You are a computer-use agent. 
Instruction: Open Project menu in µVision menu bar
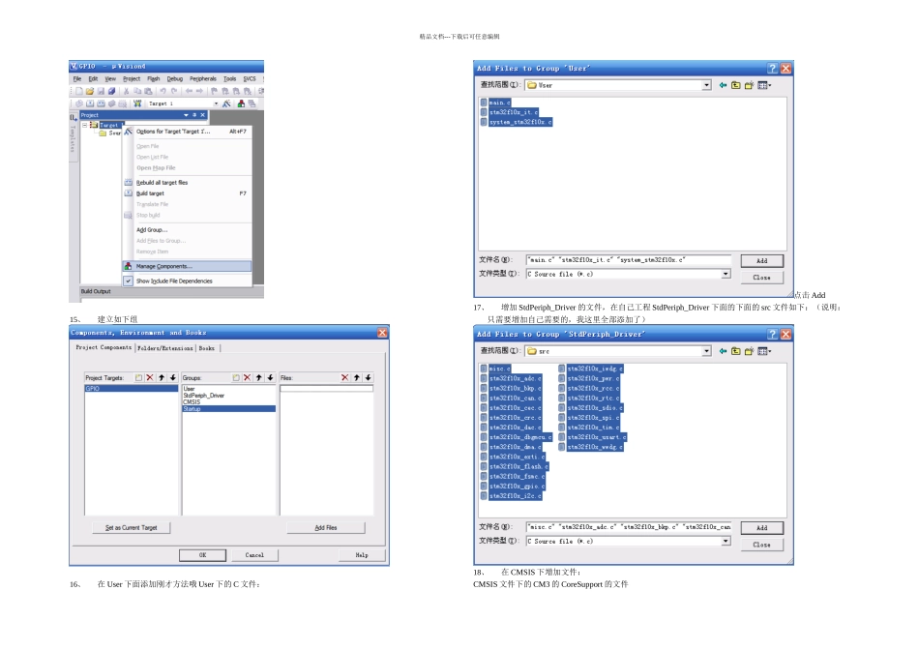[x=132, y=78]
